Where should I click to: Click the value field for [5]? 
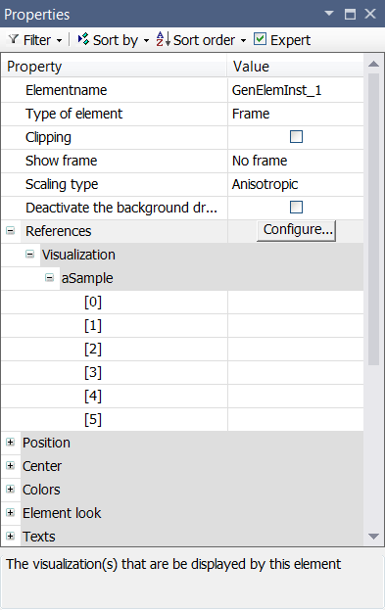(x=296, y=419)
